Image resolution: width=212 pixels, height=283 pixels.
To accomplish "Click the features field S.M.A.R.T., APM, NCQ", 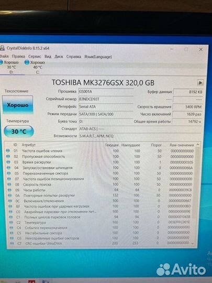I will coord(140,136).
